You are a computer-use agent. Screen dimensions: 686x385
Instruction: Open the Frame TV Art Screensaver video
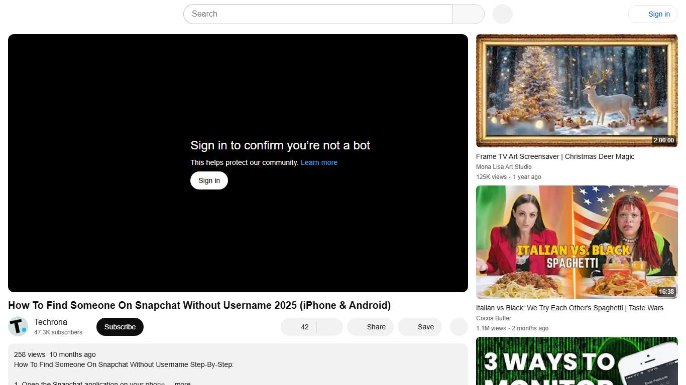click(x=577, y=90)
